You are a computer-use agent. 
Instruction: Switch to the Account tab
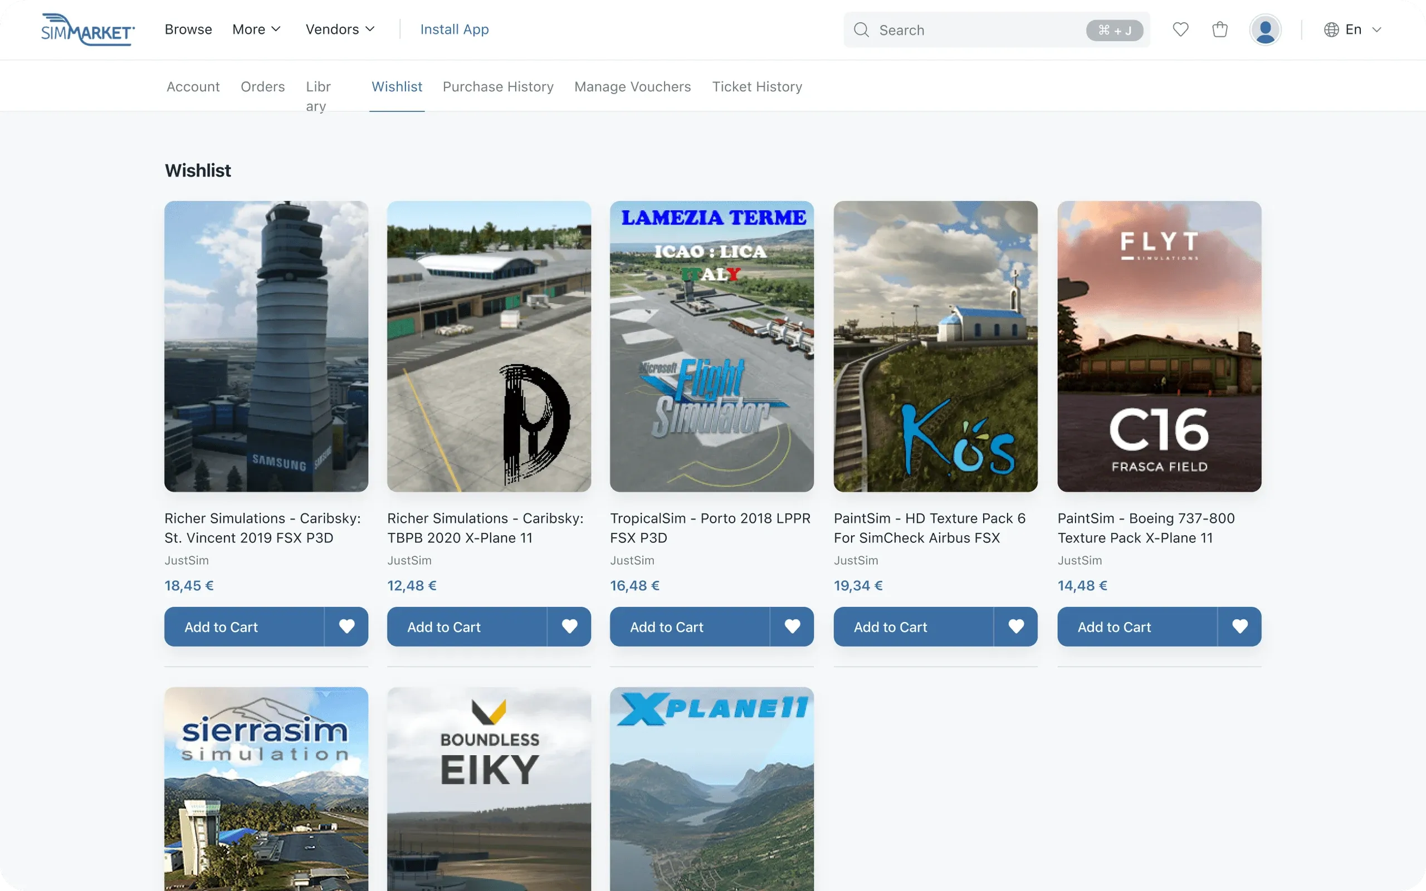click(193, 87)
